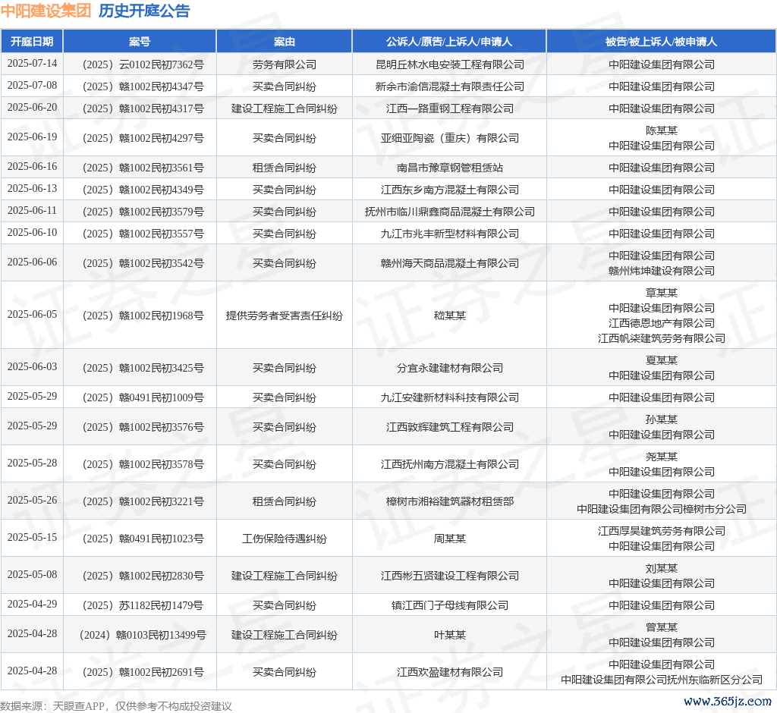Select plaintiff 新余市渝信混凝土有限责任公司

pos(450,86)
